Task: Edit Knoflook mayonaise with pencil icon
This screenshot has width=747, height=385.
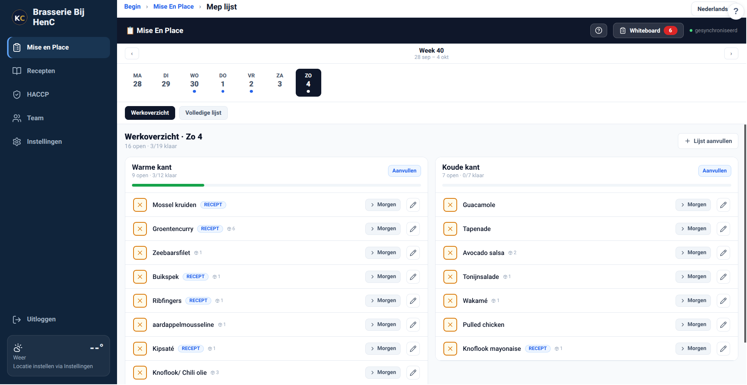Action: point(723,348)
